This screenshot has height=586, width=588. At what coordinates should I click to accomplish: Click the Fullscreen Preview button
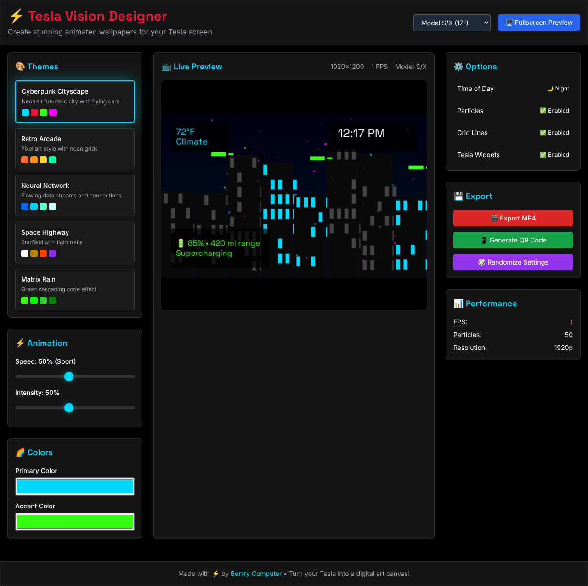pos(538,22)
